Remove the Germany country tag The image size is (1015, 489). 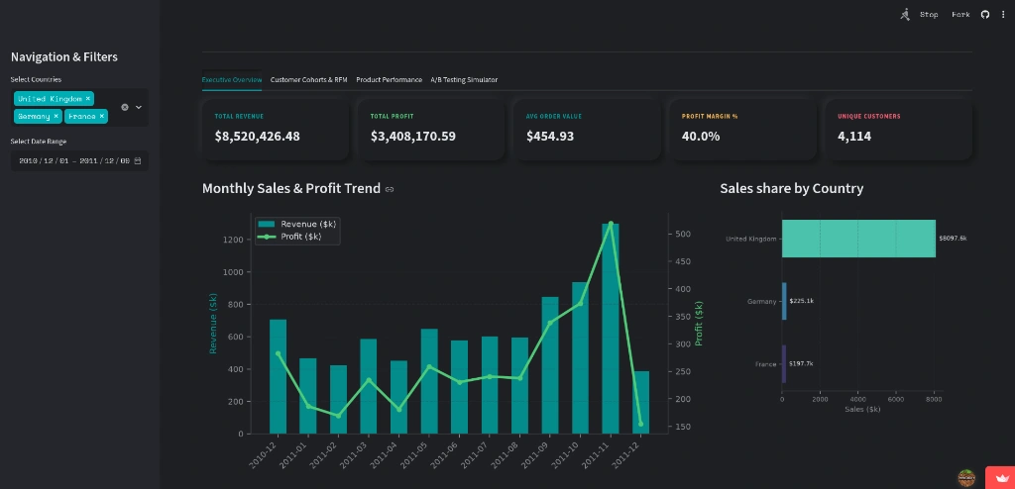click(x=56, y=117)
